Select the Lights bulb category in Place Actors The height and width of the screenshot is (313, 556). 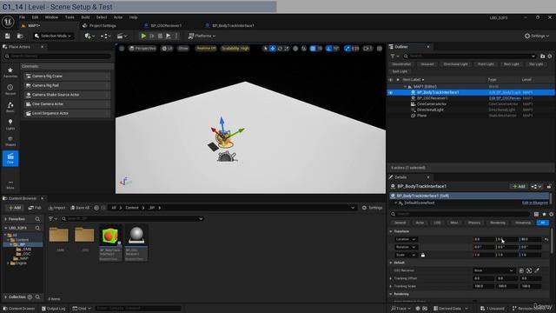point(10,123)
